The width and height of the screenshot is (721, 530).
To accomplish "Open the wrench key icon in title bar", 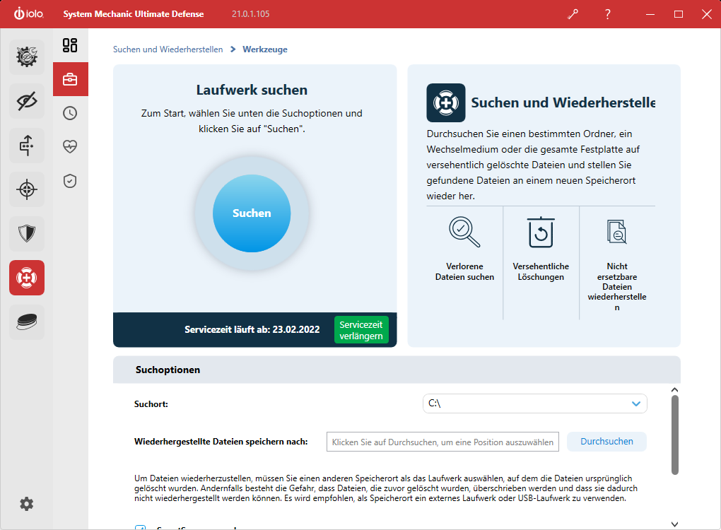I will (x=573, y=14).
